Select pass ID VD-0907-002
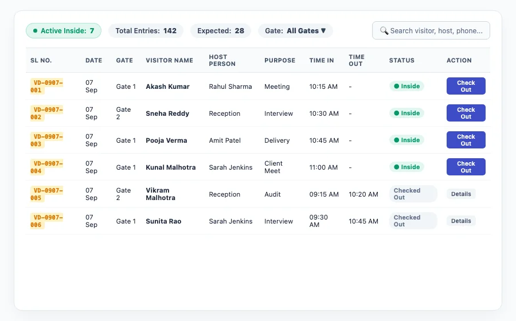Screen dimensions: 516x321 tap(46, 113)
